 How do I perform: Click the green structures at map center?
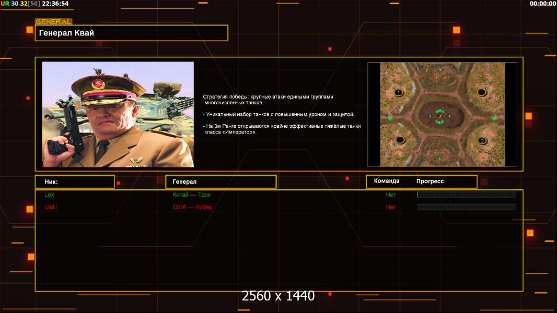pos(440,116)
